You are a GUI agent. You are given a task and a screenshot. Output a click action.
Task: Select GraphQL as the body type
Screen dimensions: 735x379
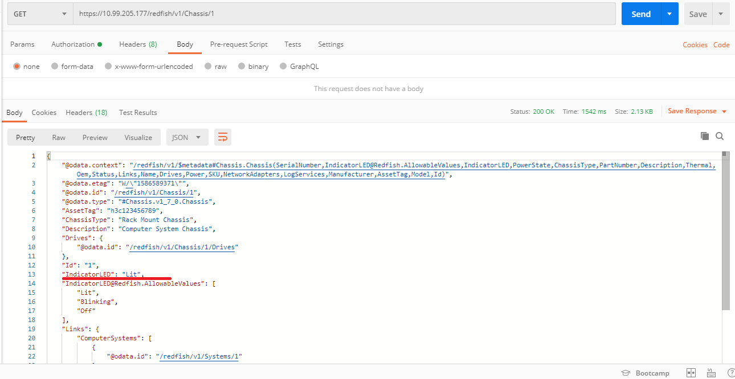coord(284,67)
